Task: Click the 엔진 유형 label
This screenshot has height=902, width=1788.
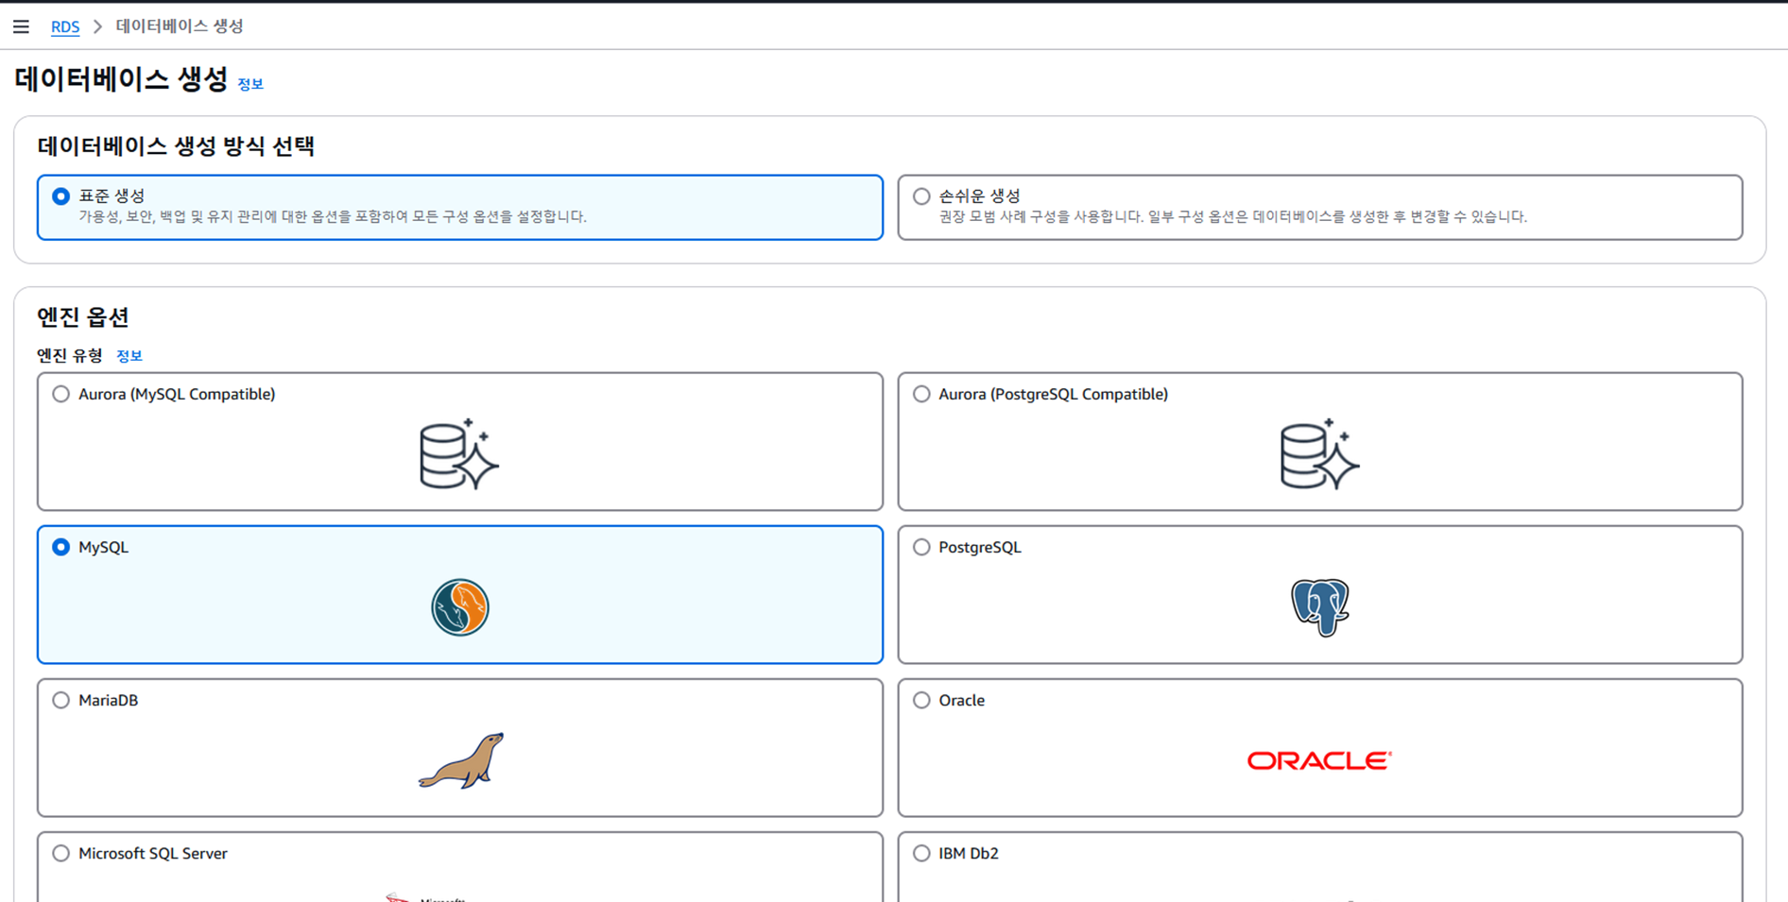Action: point(70,355)
